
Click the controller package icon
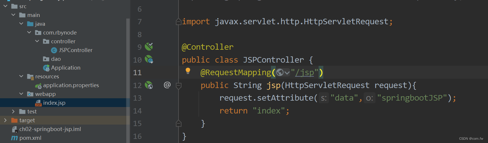(x=46, y=41)
